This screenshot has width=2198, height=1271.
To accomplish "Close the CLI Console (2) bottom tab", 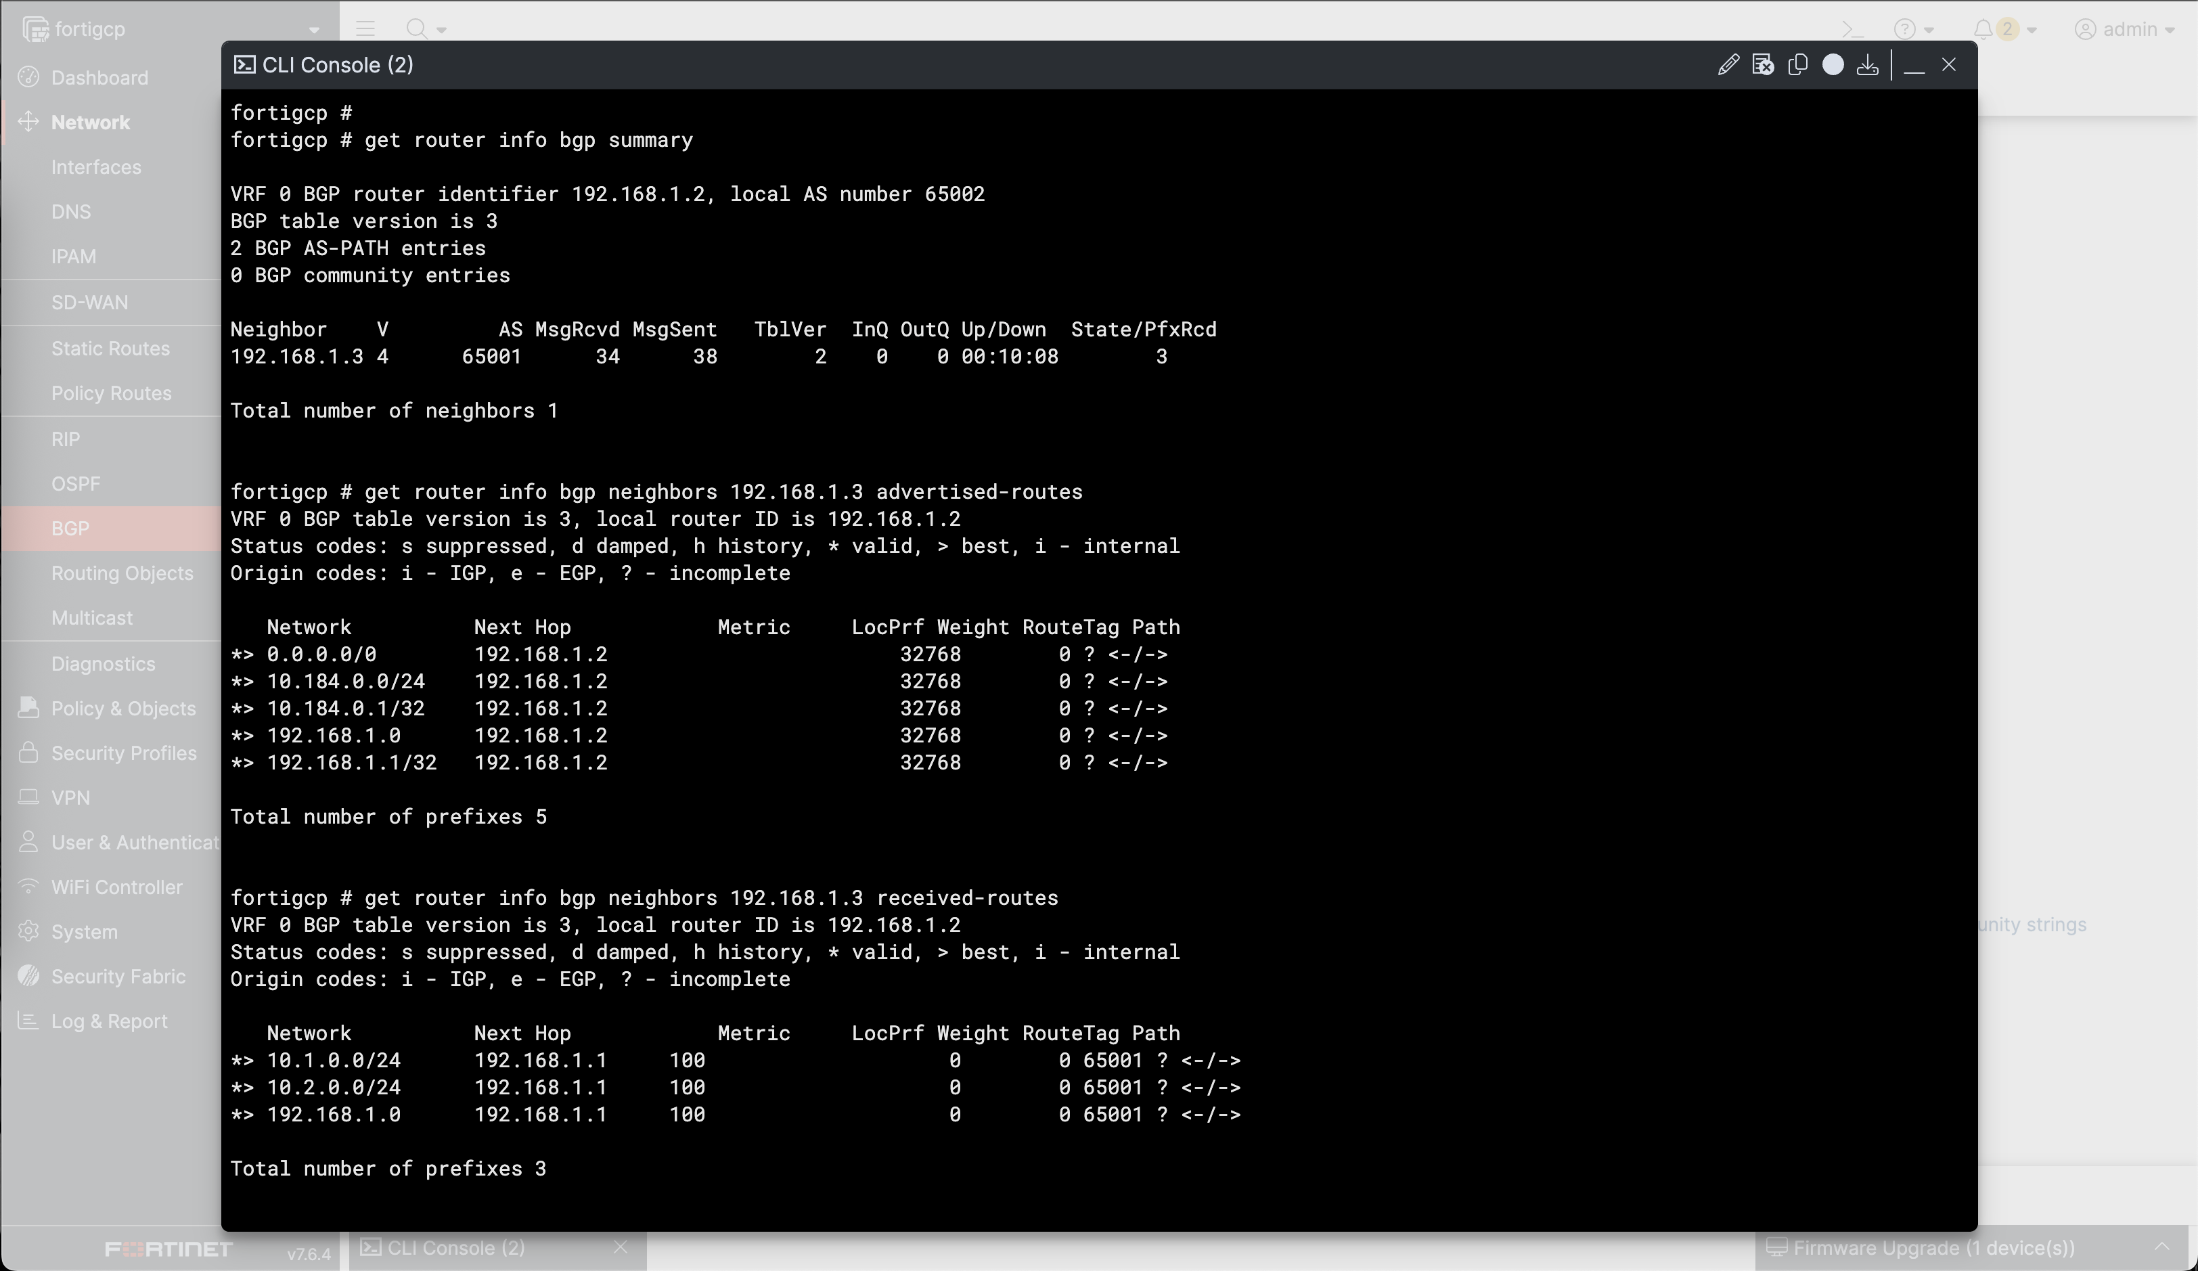I will [621, 1248].
